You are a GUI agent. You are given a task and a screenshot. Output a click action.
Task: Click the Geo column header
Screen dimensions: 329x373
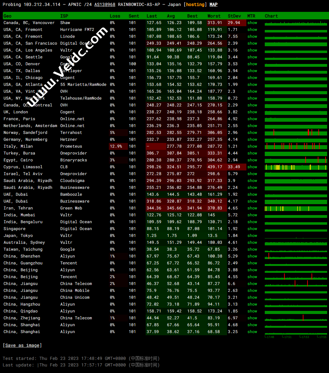tap(7, 16)
